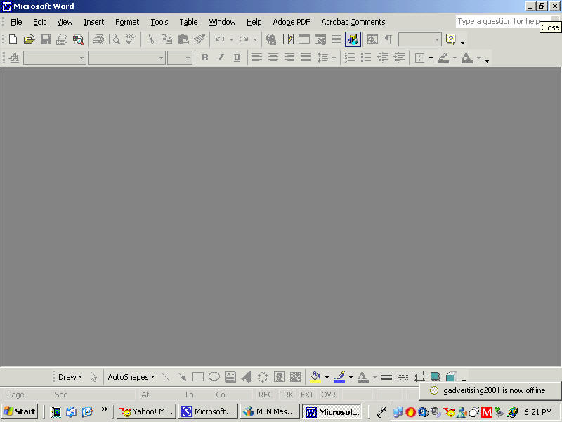This screenshot has width=562, height=422.
Task: Open the Adobe PDF menu
Action: 291,22
